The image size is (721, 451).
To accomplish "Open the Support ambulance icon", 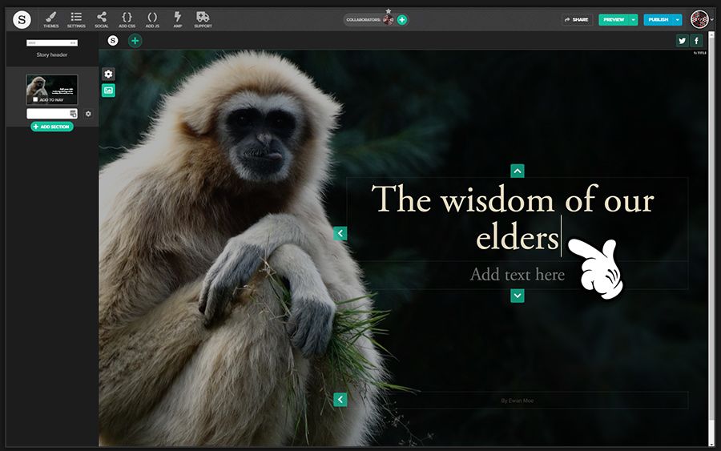I will [x=203, y=20].
